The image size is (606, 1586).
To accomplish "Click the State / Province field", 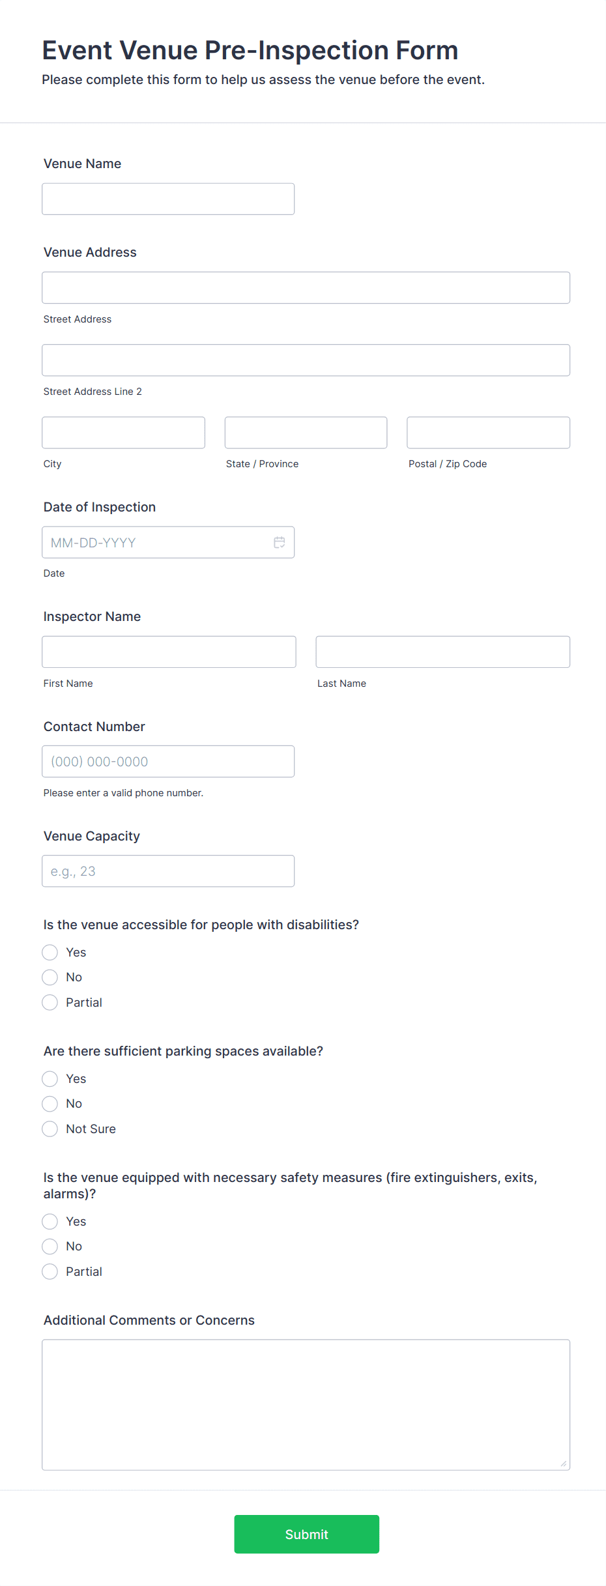I will 305,432.
